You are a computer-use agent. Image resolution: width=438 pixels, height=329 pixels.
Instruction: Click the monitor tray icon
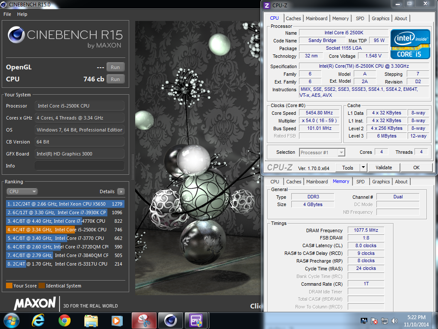click(364, 321)
